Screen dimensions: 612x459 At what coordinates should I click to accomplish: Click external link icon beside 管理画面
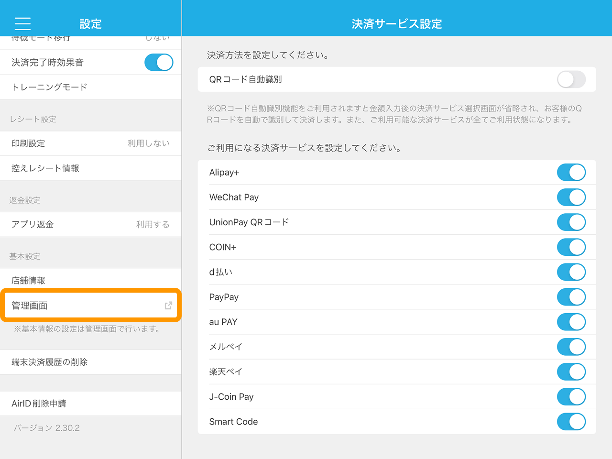coord(168,306)
